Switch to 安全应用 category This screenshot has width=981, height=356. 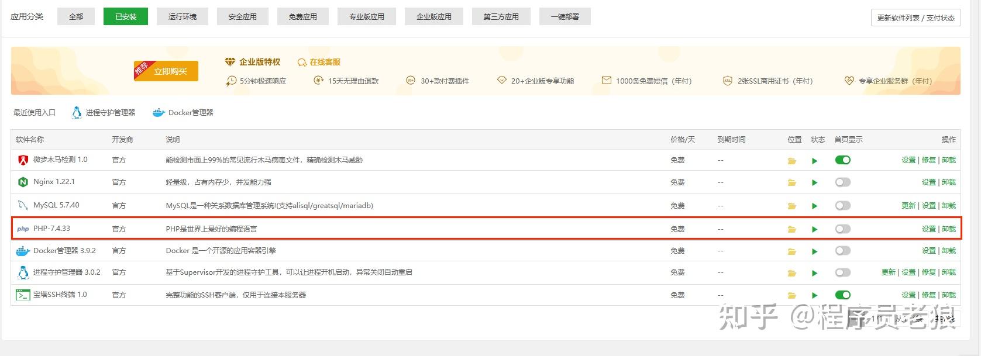pyautogui.click(x=243, y=16)
